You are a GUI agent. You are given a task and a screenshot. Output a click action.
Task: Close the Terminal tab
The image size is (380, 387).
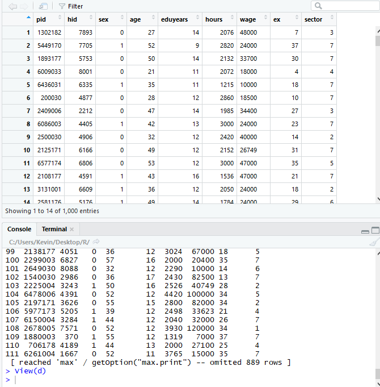[x=71, y=230]
